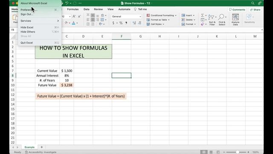Click the Merge and Center icon

(102, 20)
